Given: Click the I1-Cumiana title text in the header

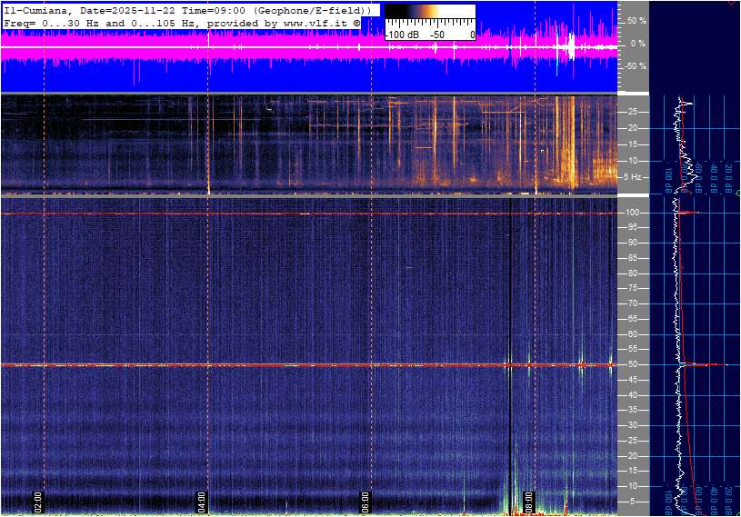Looking at the screenshot, I should point(37,10).
